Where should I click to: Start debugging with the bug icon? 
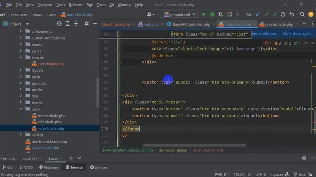(212, 14)
